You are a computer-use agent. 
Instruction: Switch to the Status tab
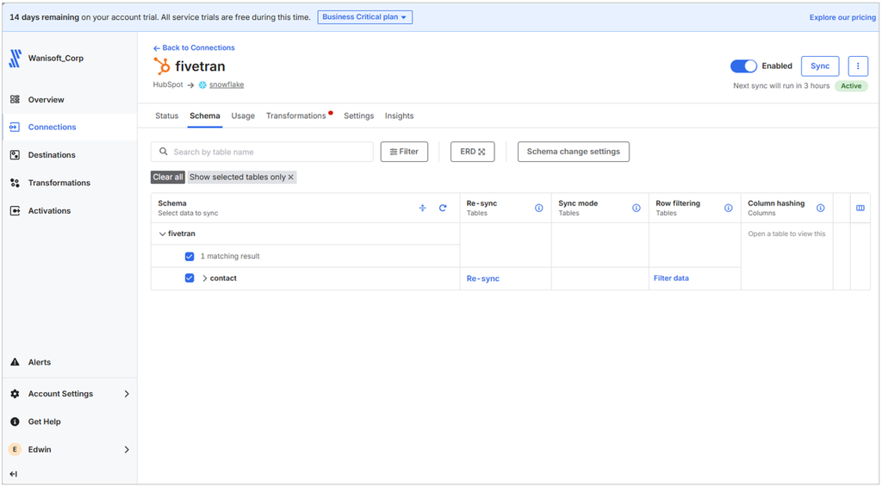point(166,116)
